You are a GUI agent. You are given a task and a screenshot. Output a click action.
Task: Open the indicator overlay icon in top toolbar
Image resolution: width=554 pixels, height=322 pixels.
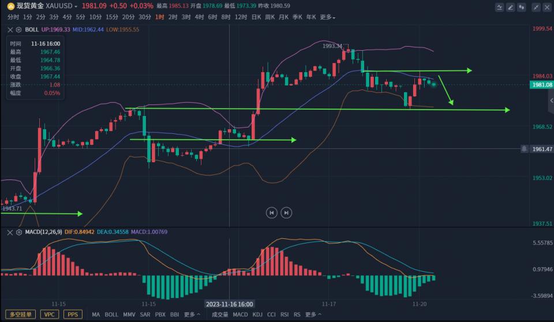tap(499, 8)
